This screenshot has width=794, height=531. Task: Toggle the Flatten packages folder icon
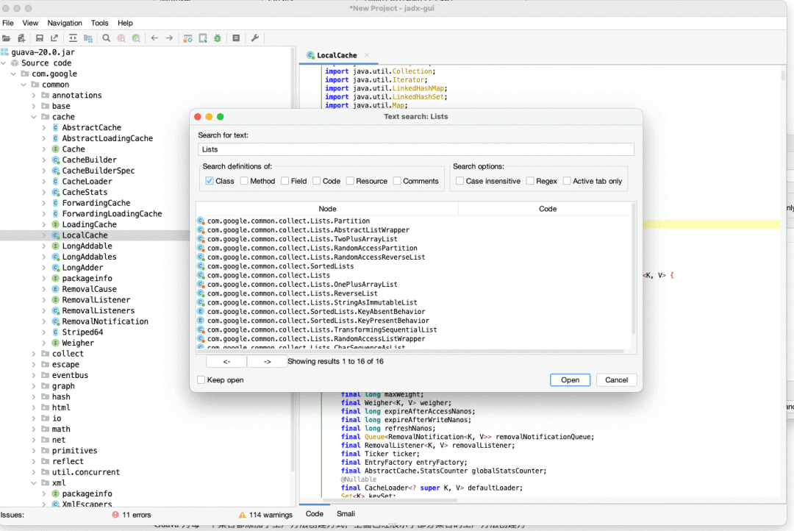[88, 38]
